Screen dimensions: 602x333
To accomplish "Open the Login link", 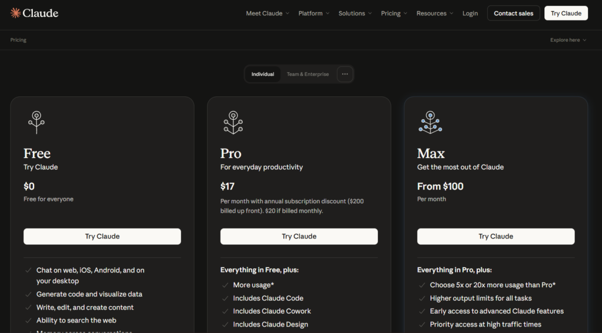I will 470,13.
